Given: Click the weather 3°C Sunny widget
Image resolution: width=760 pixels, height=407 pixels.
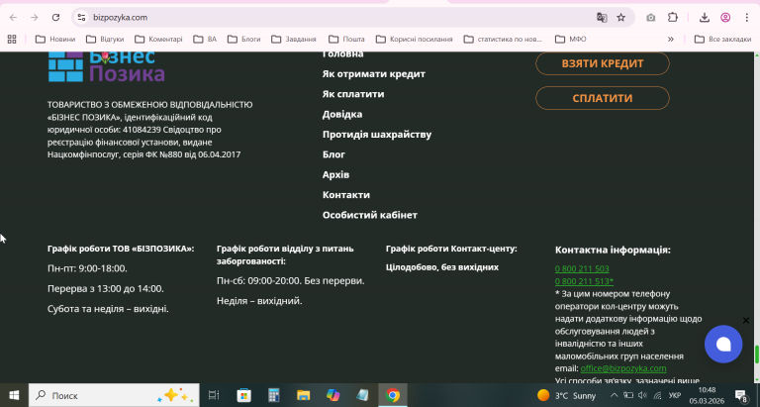Looking at the screenshot, I should pos(566,395).
